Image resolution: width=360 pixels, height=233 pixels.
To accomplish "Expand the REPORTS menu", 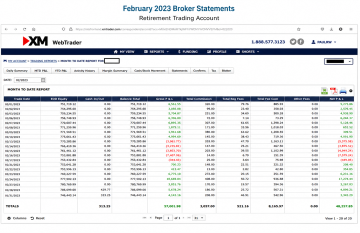I will pos(156,51).
